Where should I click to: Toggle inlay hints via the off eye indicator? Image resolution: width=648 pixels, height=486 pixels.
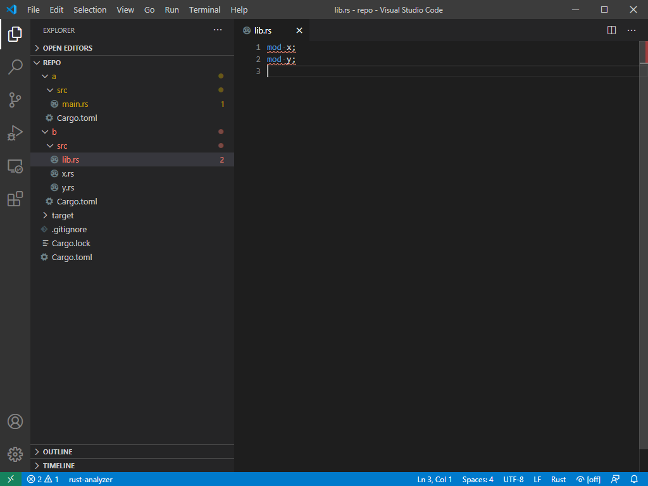pyautogui.click(x=588, y=479)
